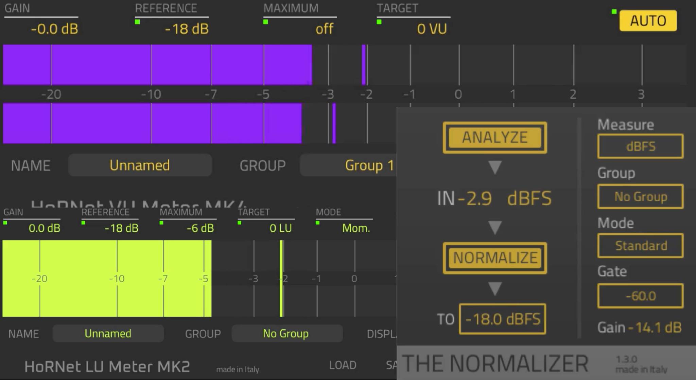This screenshot has height=380, width=696.
Task: Toggle the green indicator next to REFERENCE
Action: click(137, 21)
